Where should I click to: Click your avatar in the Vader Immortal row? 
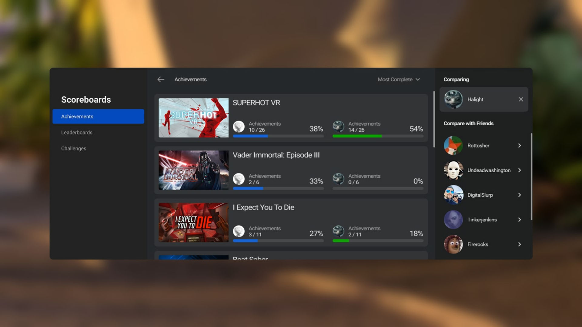pos(239,179)
